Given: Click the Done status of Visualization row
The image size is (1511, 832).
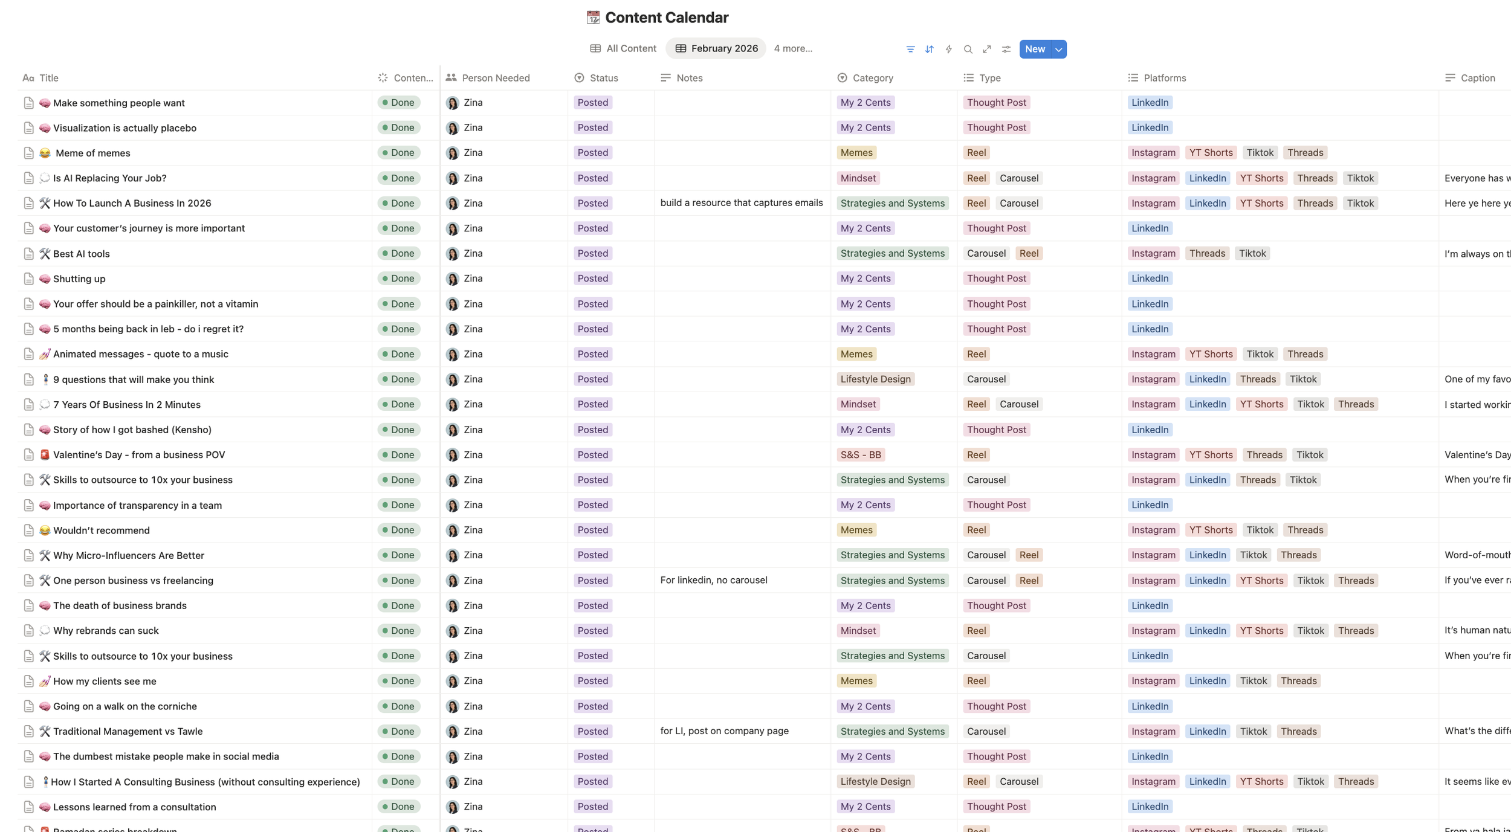Looking at the screenshot, I should pyautogui.click(x=399, y=127).
